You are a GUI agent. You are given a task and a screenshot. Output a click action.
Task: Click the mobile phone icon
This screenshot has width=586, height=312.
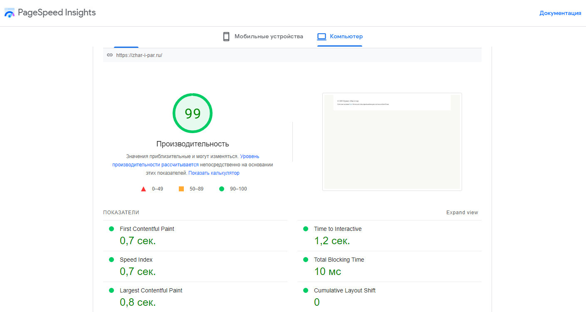coord(226,37)
